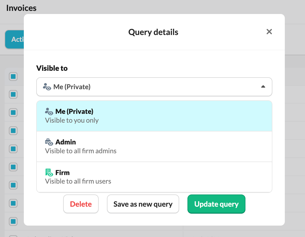Viewport: 305px width, 237px height.
Task: Click Save as new query
Action: 143,204
